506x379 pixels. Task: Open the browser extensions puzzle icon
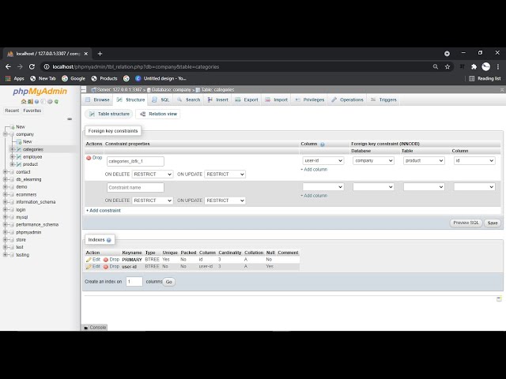click(474, 66)
